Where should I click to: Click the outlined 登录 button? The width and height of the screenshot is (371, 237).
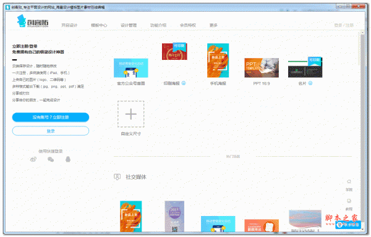[51, 131]
